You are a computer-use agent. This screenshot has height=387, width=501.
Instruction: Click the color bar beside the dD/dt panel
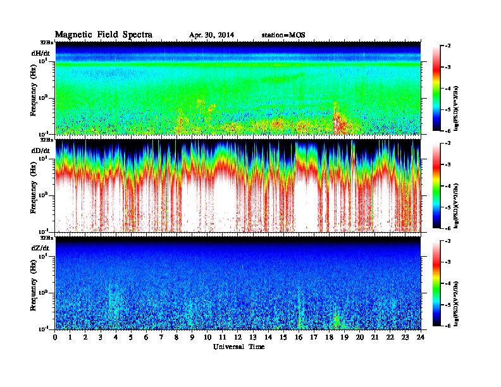coord(436,186)
